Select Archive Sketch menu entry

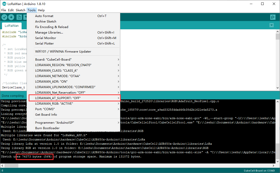tap(74, 22)
